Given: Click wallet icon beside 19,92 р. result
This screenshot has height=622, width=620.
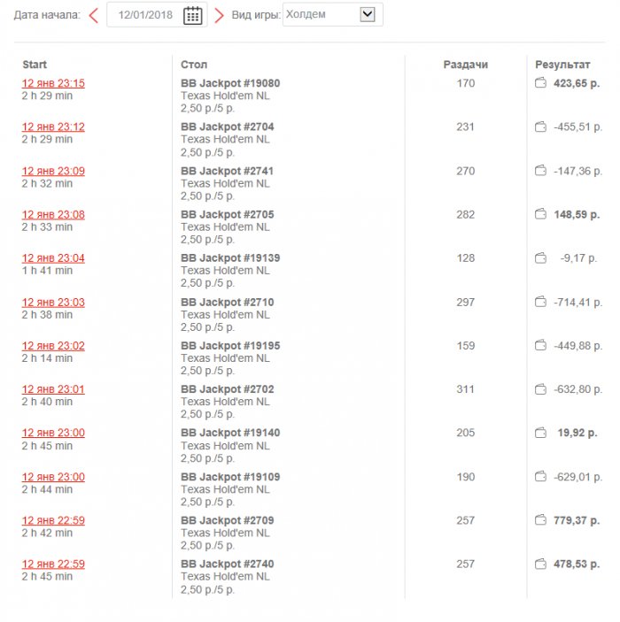Looking at the screenshot, I should tap(540, 433).
